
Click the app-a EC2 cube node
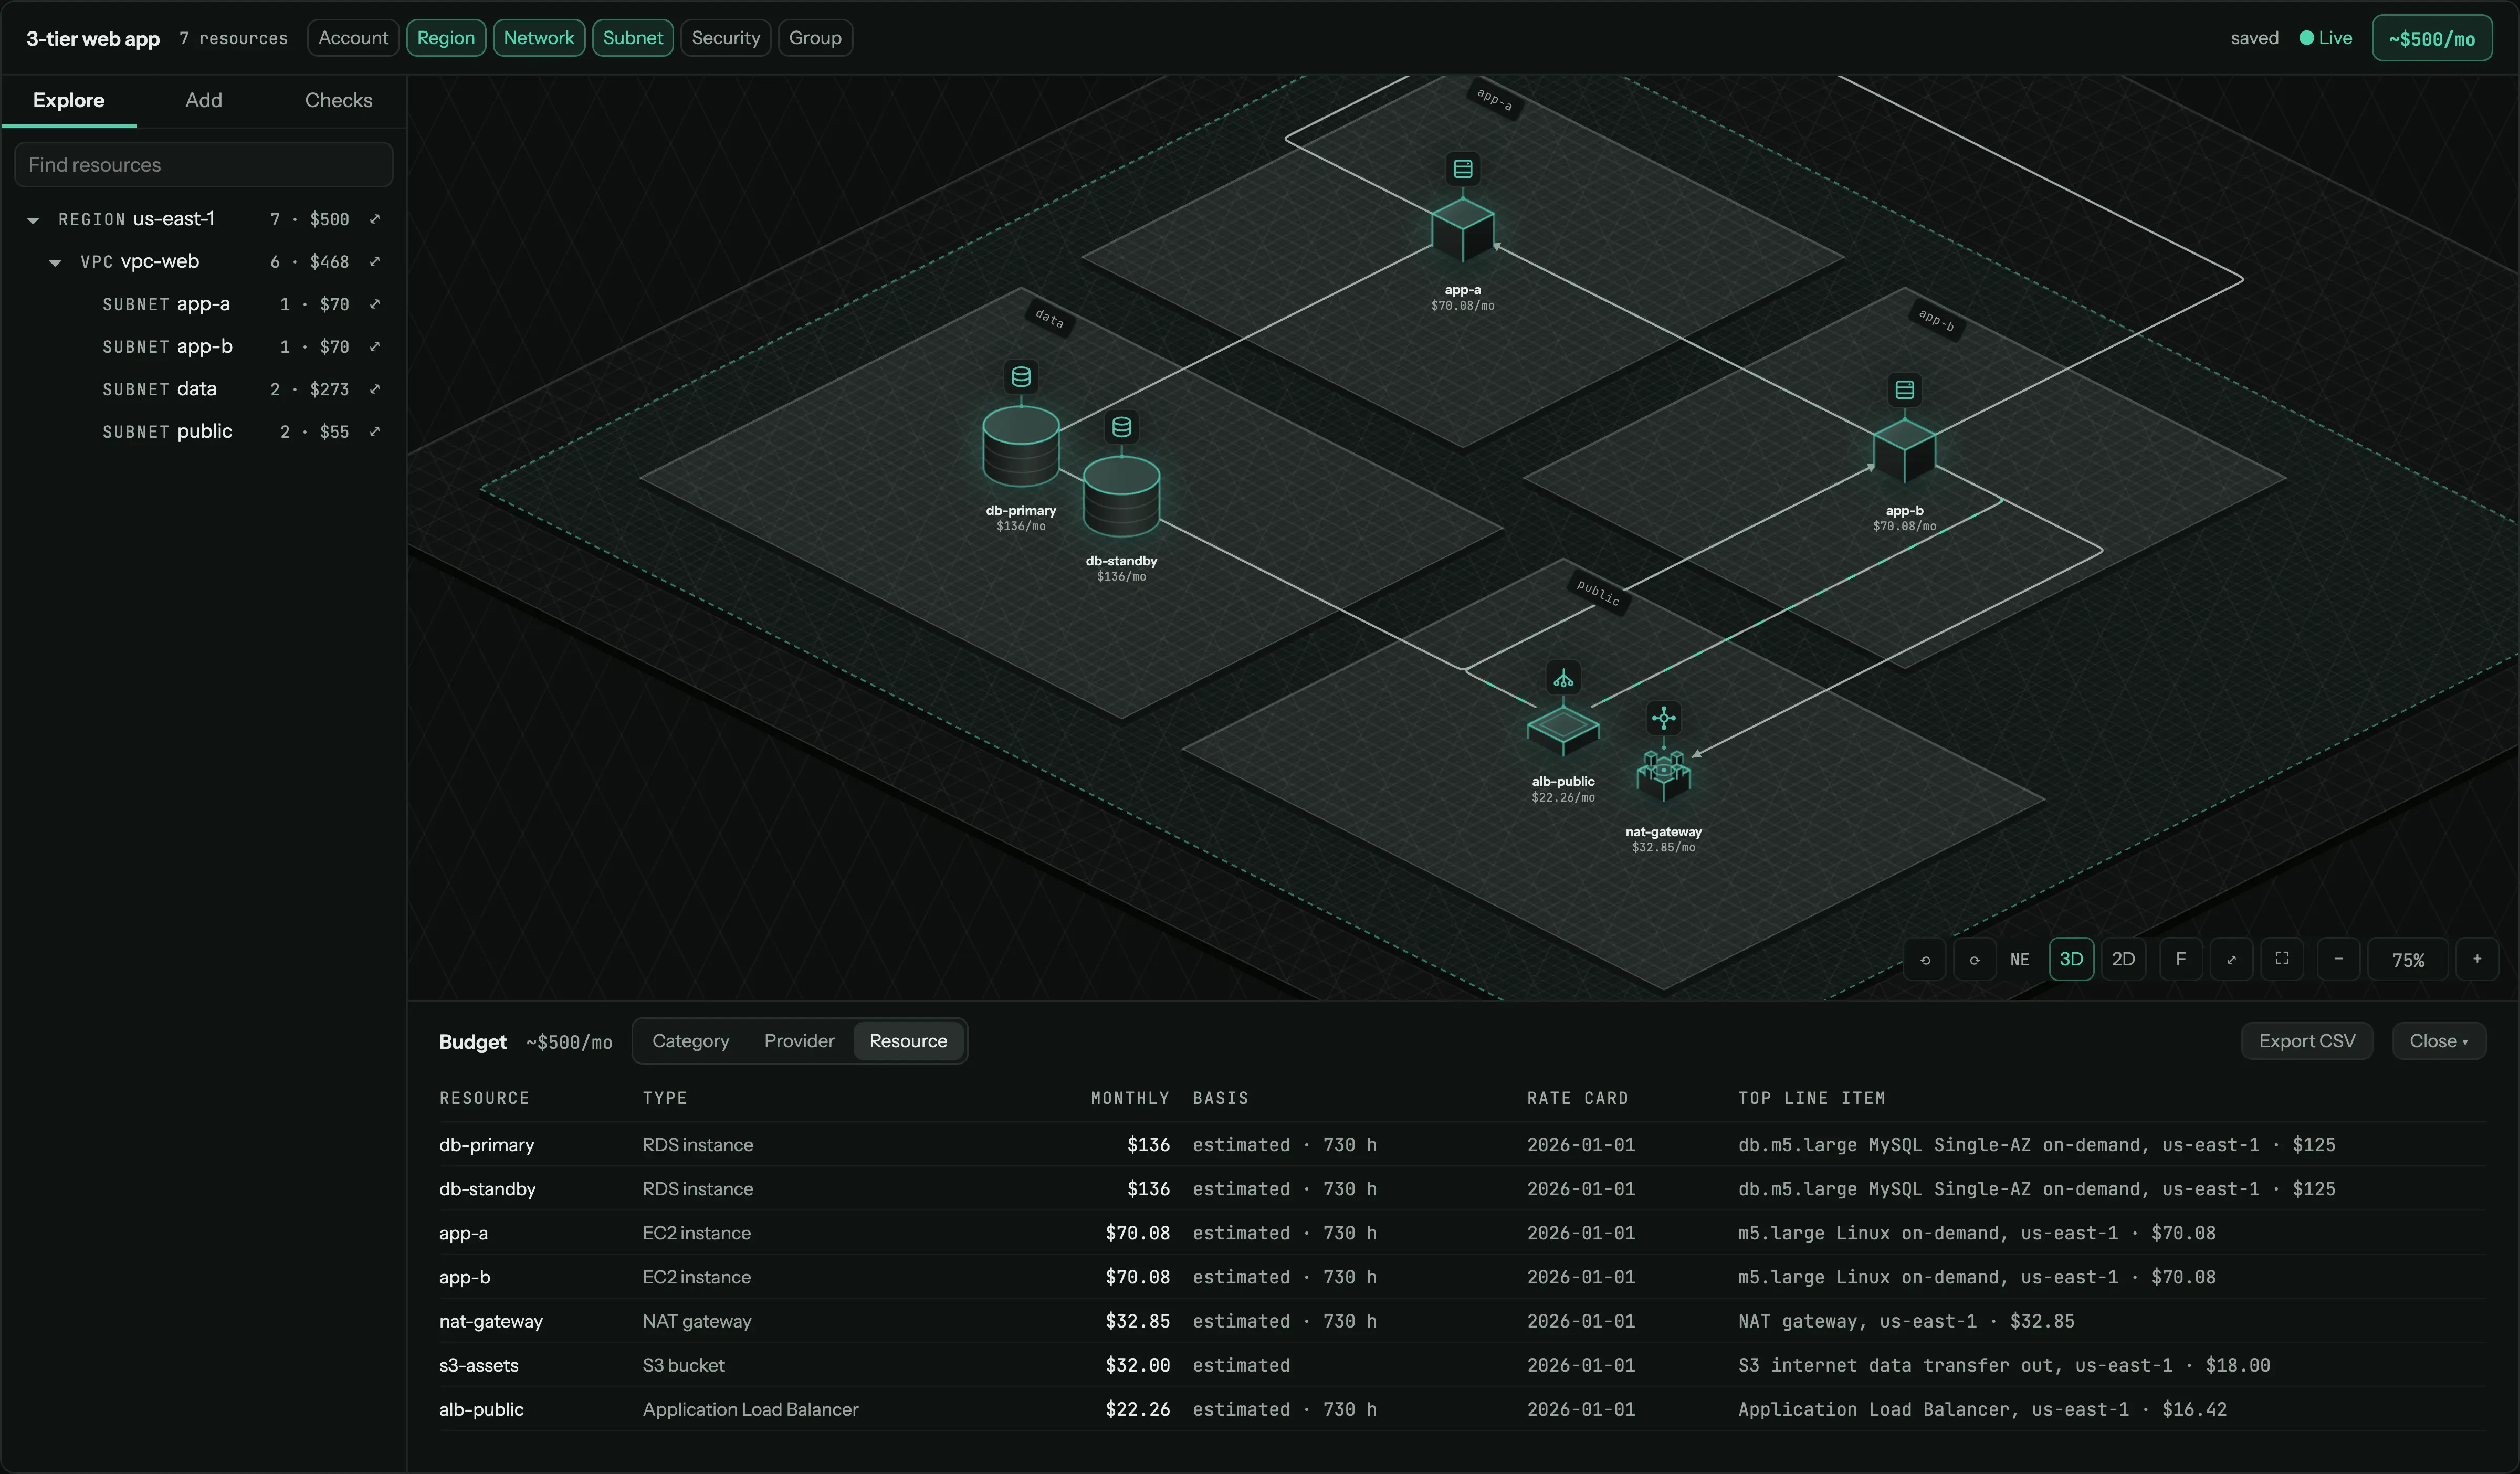(x=1463, y=231)
